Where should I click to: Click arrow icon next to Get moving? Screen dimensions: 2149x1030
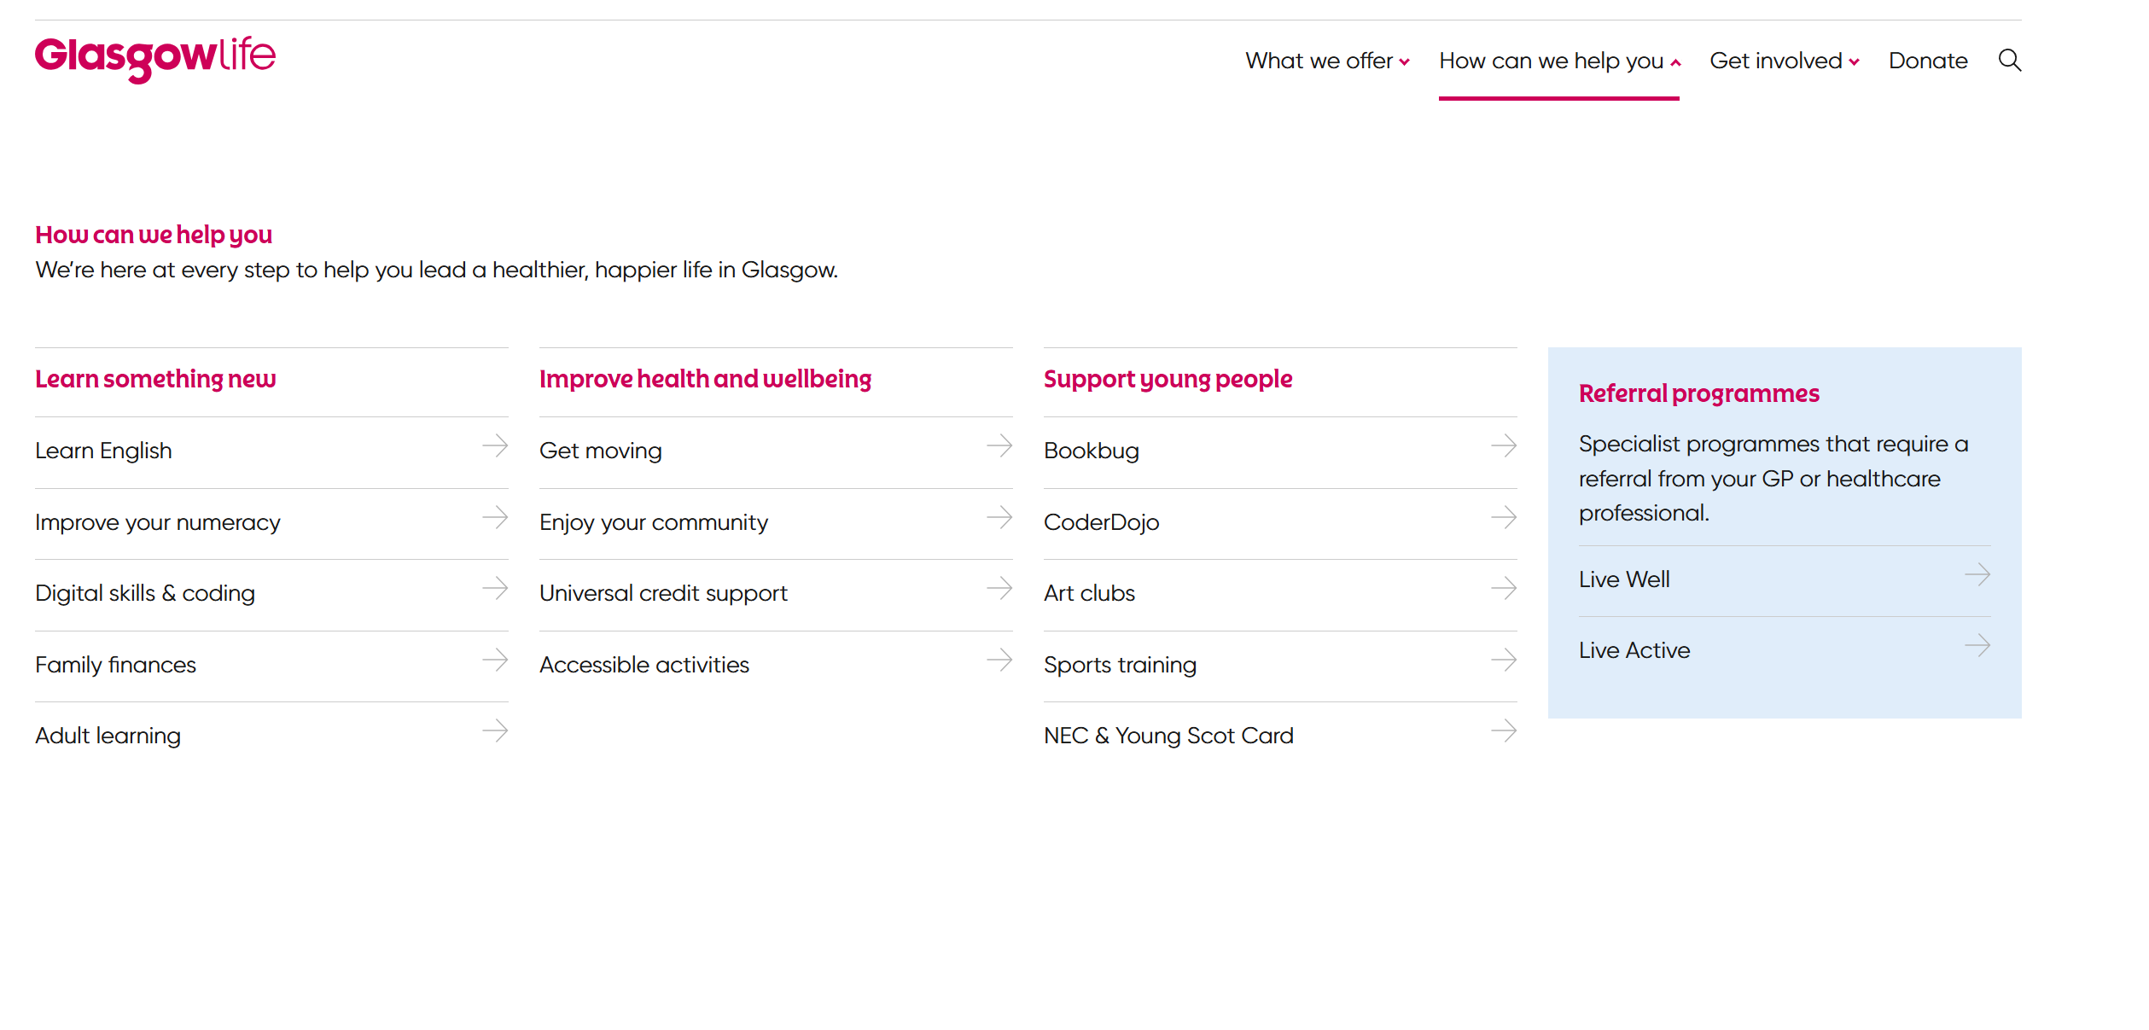pos(999,445)
